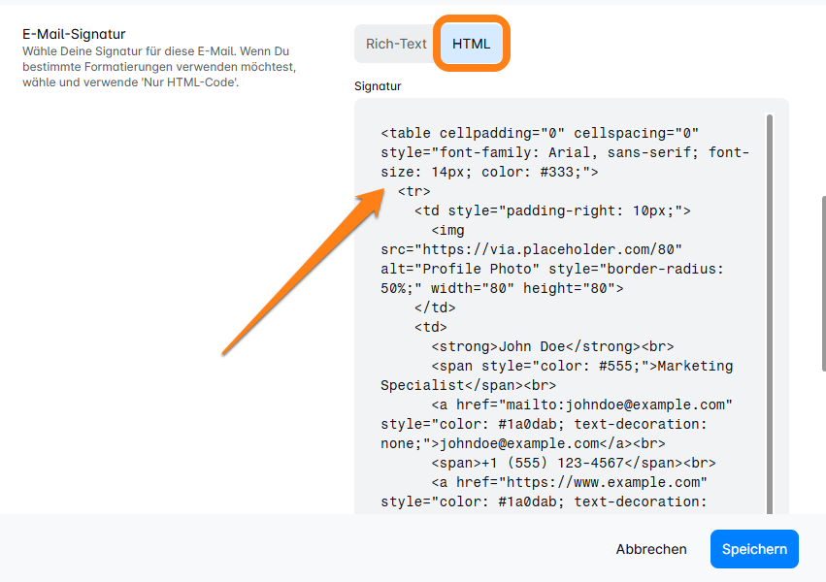This screenshot has width=826, height=582.
Task: Click the '<strong>John Doe</strong><br>' line
Action: 552,347
